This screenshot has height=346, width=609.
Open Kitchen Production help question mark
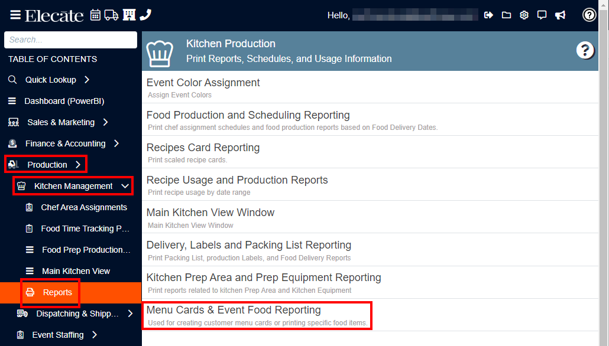coord(585,50)
